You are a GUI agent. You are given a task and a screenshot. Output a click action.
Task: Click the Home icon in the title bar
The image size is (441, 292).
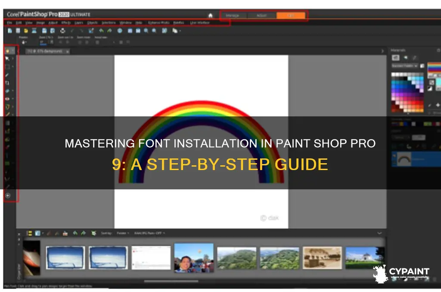tap(210, 15)
